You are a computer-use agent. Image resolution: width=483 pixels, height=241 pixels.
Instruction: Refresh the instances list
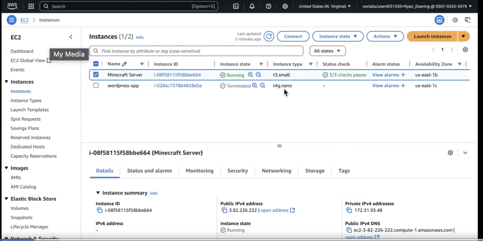269,36
